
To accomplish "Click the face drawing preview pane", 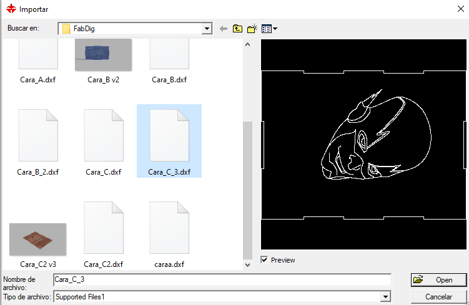I will pyautogui.click(x=363, y=144).
